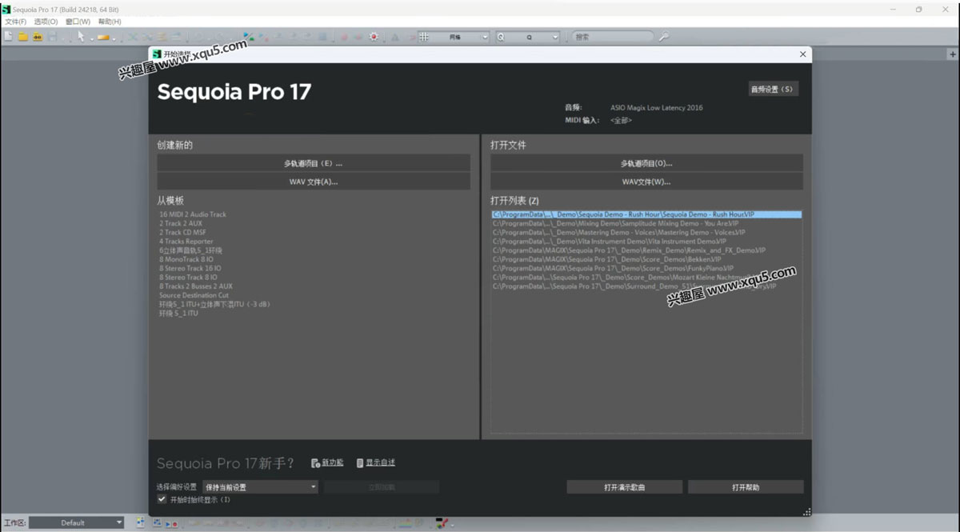Click the red gear record settings icon

[x=374, y=37]
